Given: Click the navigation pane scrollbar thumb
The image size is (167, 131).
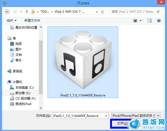Looking at the screenshot, I should tap(41, 68).
